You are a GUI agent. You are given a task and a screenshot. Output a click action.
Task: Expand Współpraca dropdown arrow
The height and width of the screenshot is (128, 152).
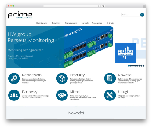(104, 23)
